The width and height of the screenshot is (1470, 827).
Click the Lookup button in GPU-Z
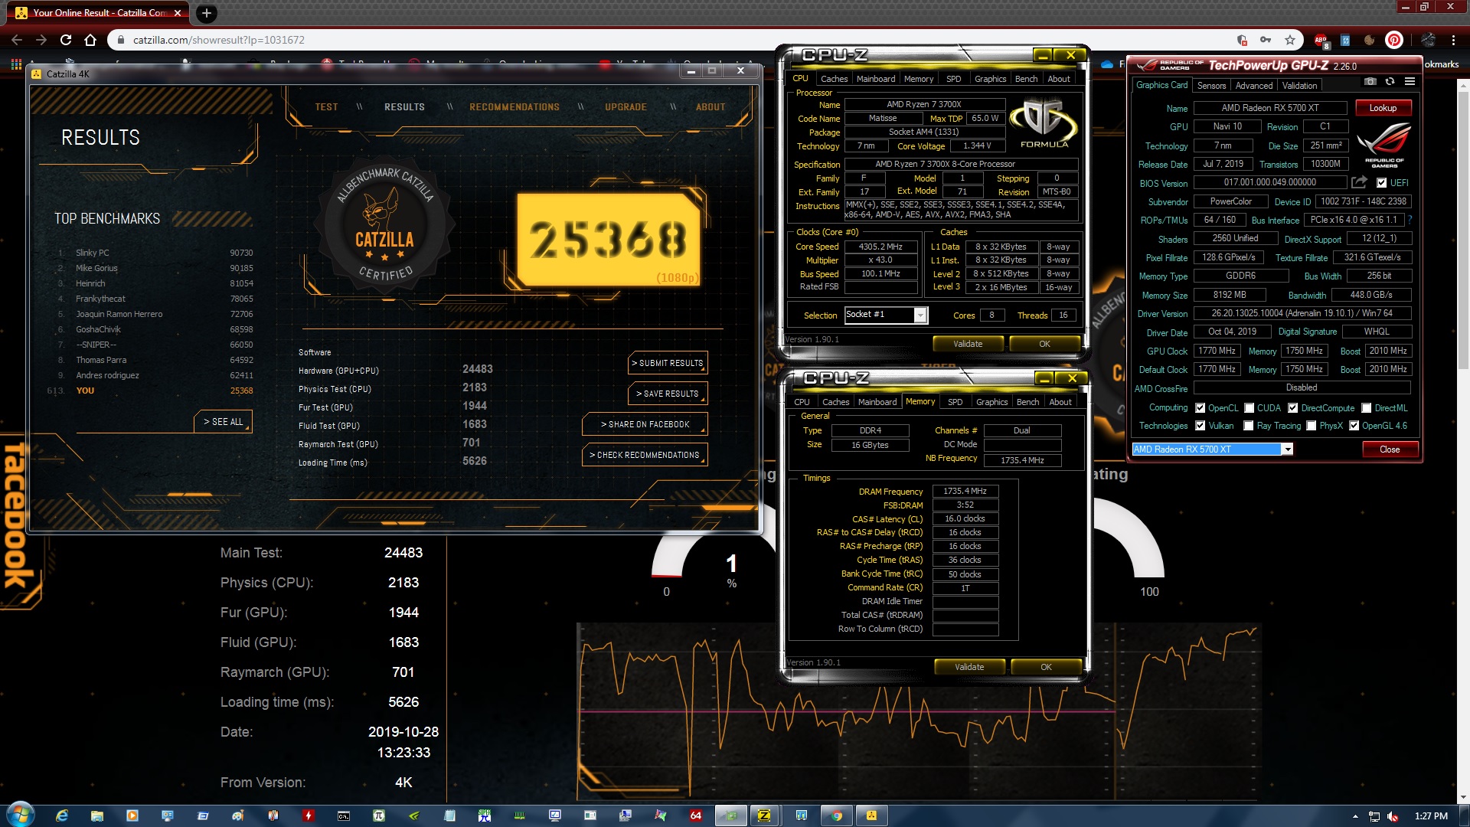pyautogui.click(x=1383, y=108)
